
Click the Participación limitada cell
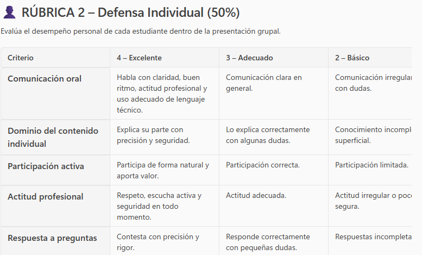(371, 165)
